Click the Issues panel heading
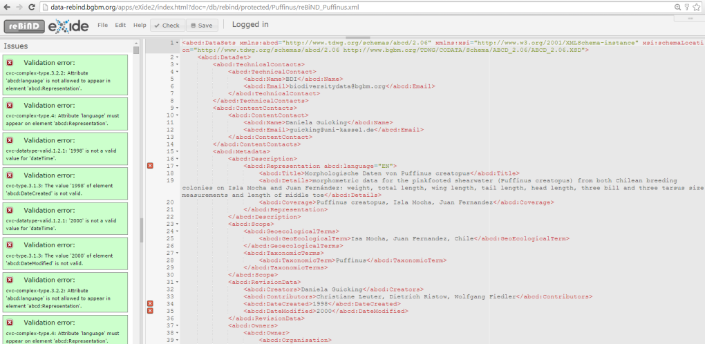The image size is (705, 344). click(16, 46)
